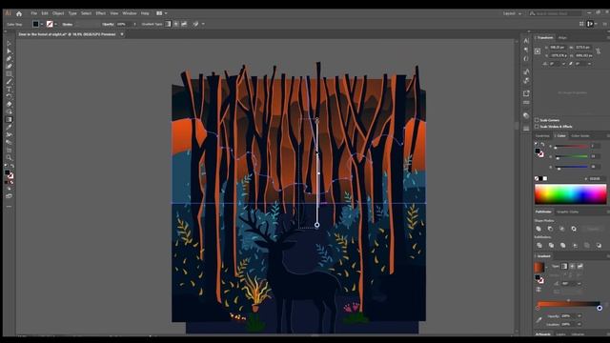
Task: Select the Zoom tool
Action: coord(9,157)
